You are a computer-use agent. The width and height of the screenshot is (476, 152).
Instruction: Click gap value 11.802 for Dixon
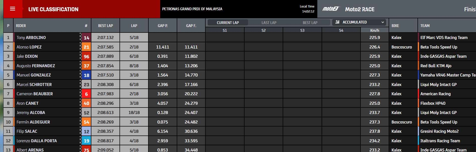click(191, 56)
